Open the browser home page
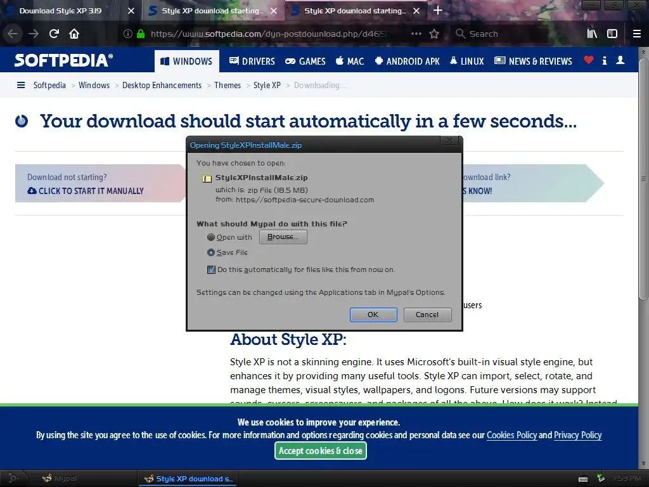The image size is (649, 487). [74, 34]
